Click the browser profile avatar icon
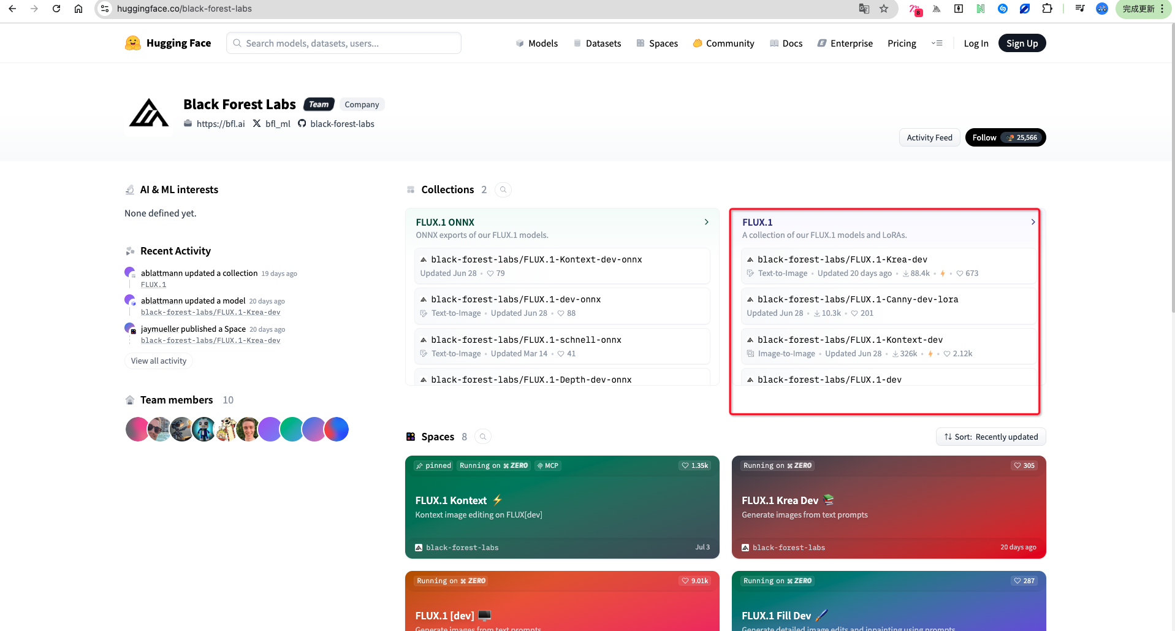Screen dimensions: 1175x631 tap(1102, 9)
